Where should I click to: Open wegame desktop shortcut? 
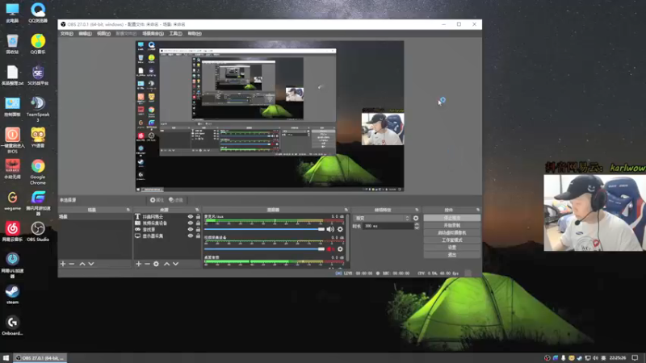(12, 200)
